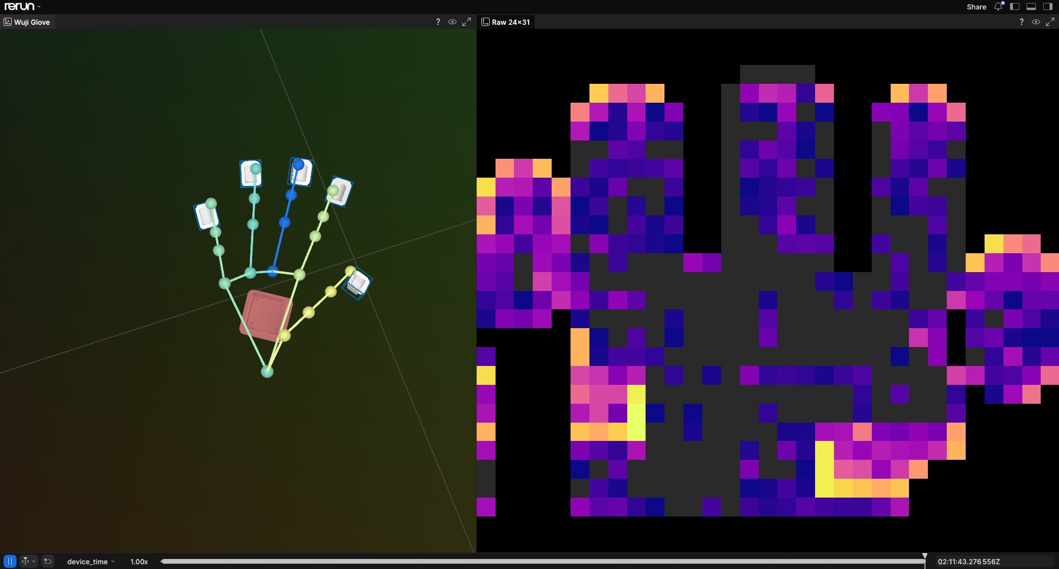Maximize the Wuji Glove view
This screenshot has width=1059, height=569.
coord(467,22)
